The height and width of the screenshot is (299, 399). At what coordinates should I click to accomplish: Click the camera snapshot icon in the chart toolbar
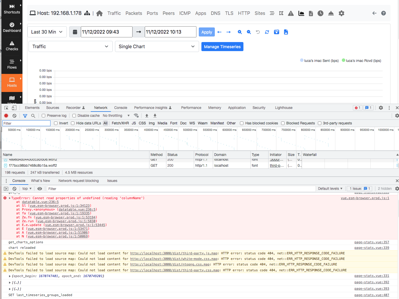276,32
